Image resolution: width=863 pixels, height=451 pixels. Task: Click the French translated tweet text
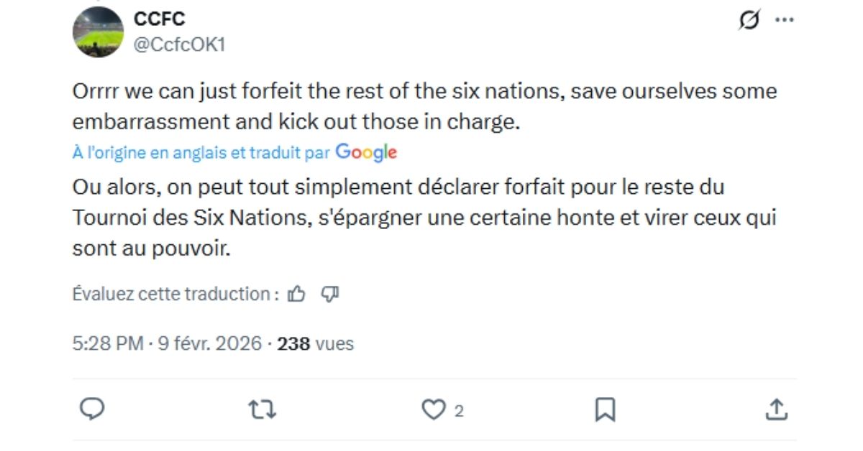(424, 218)
